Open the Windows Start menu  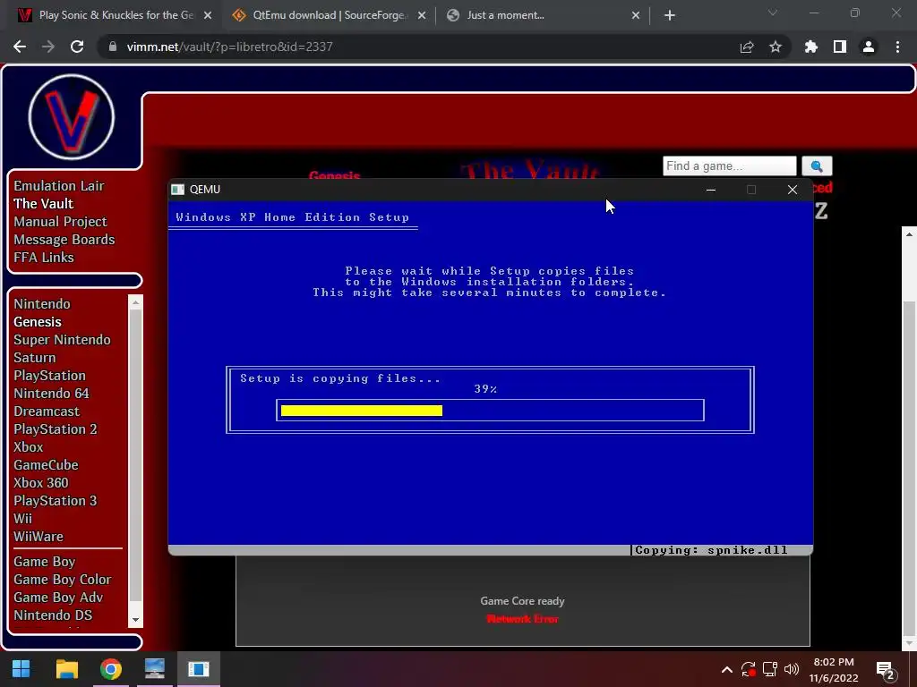(21, 669)
